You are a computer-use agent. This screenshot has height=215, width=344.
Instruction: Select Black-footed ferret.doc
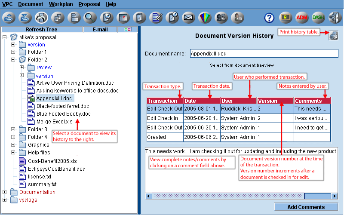[x=63, y=106]
